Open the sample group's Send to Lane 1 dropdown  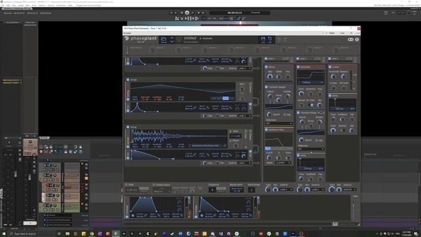tap(245, 163)
